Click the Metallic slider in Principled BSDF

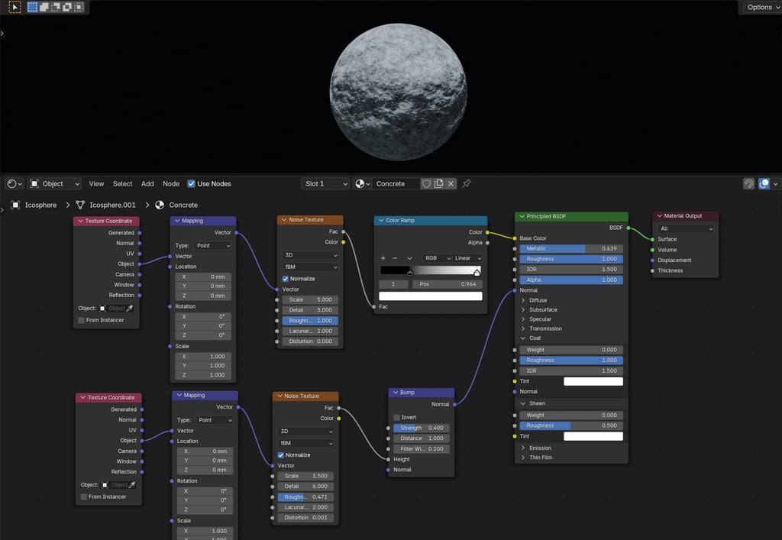click(x=571, y=249)
